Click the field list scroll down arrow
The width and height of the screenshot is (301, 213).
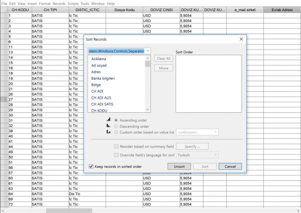pos(147,109)
